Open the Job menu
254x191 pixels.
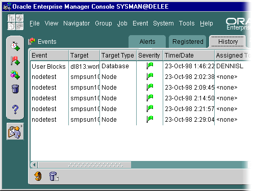(x=122, y=23)
